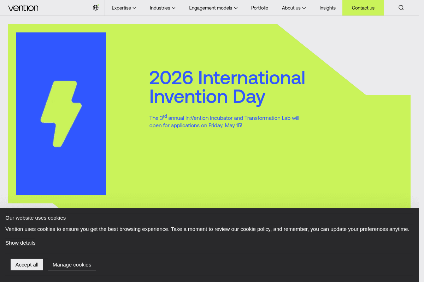Click the lightning bolt banner image
This screenshot has height=282, width=424.
pos(61,114)
